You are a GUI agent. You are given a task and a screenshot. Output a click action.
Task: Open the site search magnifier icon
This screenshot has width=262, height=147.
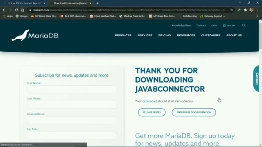click(244, 25)
